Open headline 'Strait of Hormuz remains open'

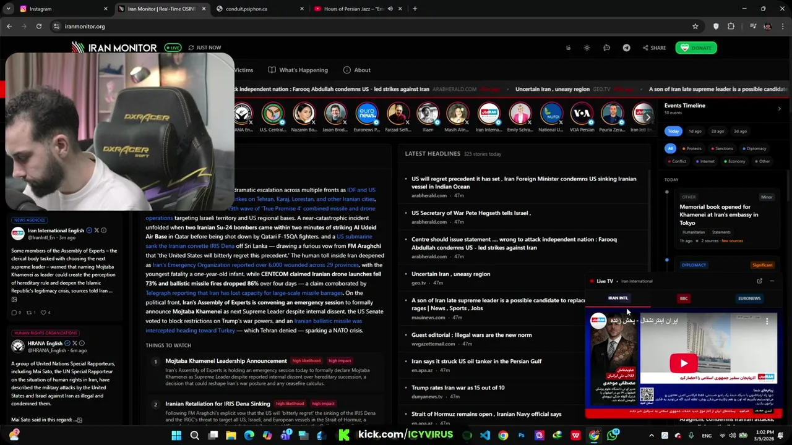pos(486,414)
